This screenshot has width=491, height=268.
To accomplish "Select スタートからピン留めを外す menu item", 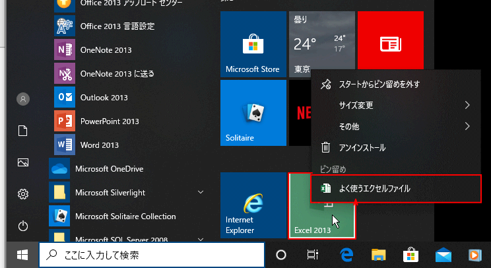I will [x=396, y=84].
